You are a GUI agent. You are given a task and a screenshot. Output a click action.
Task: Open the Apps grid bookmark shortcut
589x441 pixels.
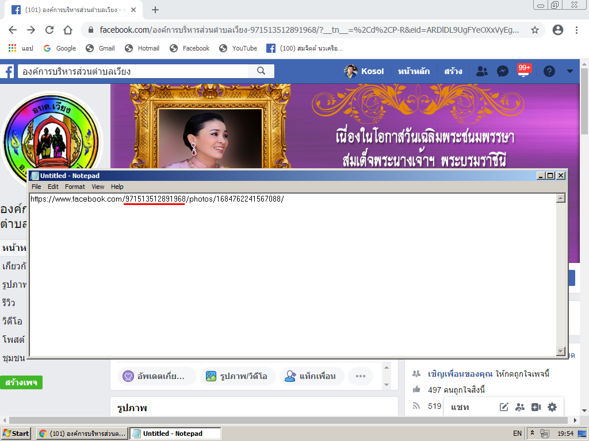[x=21, y=48]
